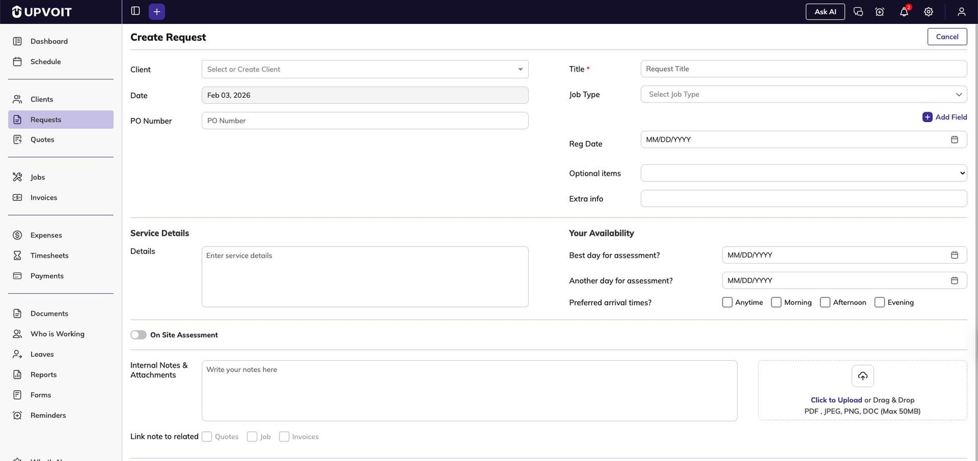Open the Select or Create Client dropdown
This screenshot has height=461, width=978.
coord(365,69)
